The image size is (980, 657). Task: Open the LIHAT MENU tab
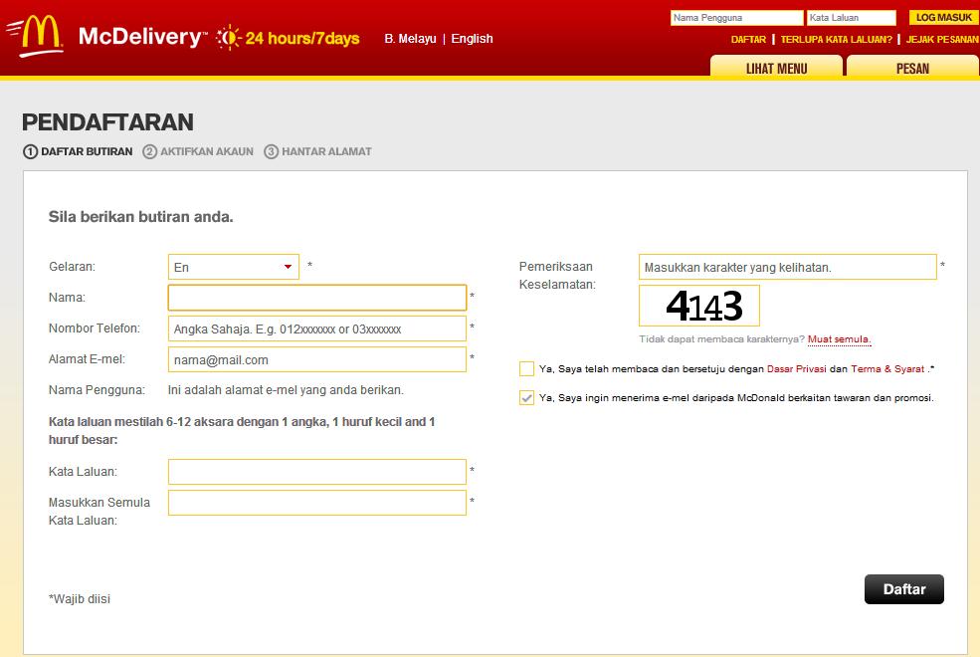(x=776, y=68)
